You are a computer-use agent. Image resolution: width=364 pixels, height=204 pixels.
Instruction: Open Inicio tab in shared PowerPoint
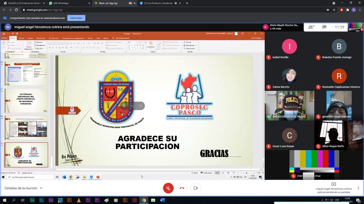pyautogui.click(x=13, y=38)
